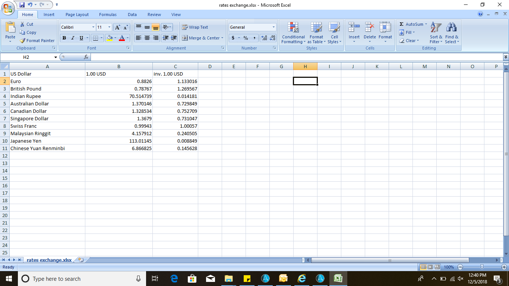Image resolution: width=509 pixels, height=286 pixels.
Task: Click the Office Button logo
Action: click(x=8, y=8)
